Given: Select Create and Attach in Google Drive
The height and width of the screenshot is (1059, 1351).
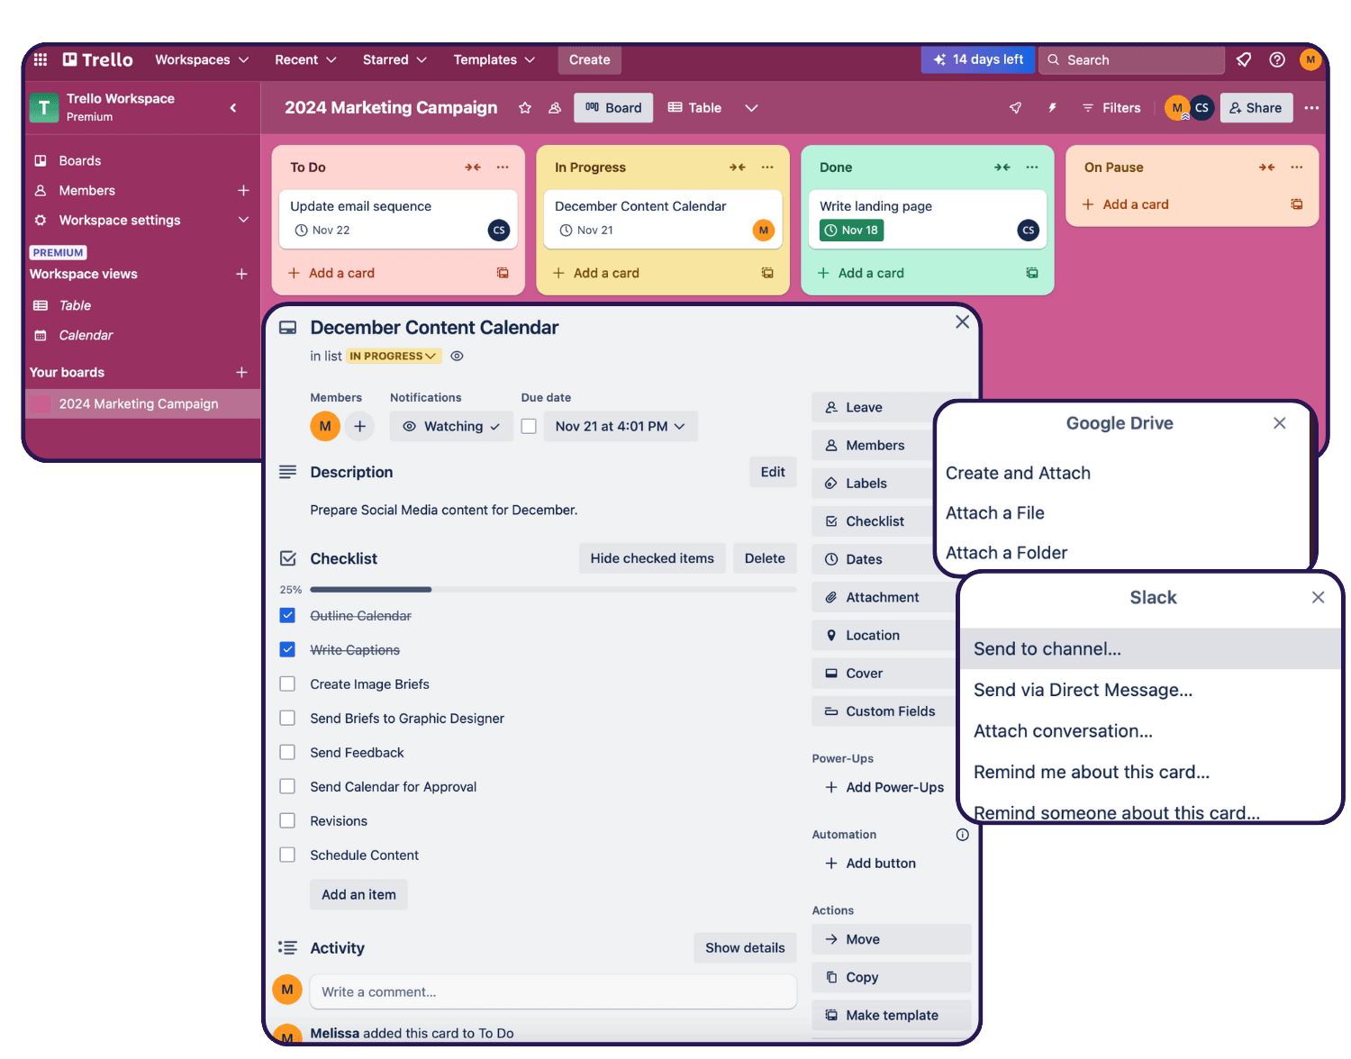Looking at the screenshot, I should click(1018, 474).
